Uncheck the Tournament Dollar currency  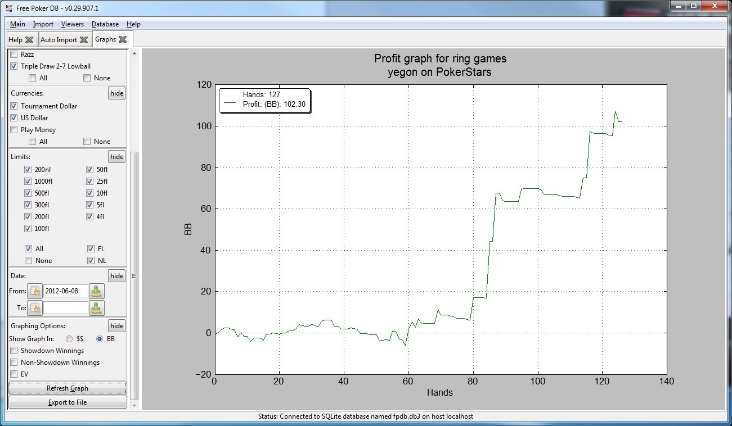click(14, 106)
